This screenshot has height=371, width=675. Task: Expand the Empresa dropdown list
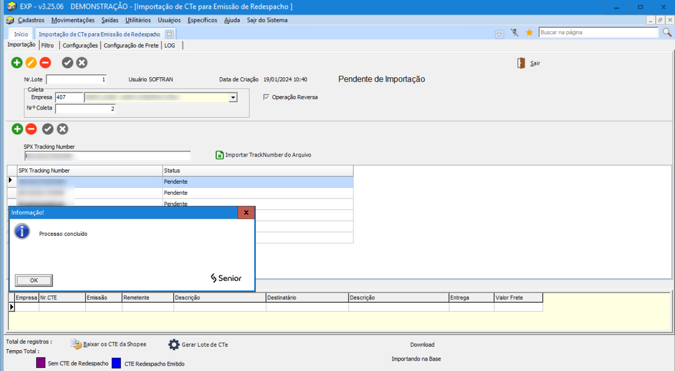tap(233, 98)
